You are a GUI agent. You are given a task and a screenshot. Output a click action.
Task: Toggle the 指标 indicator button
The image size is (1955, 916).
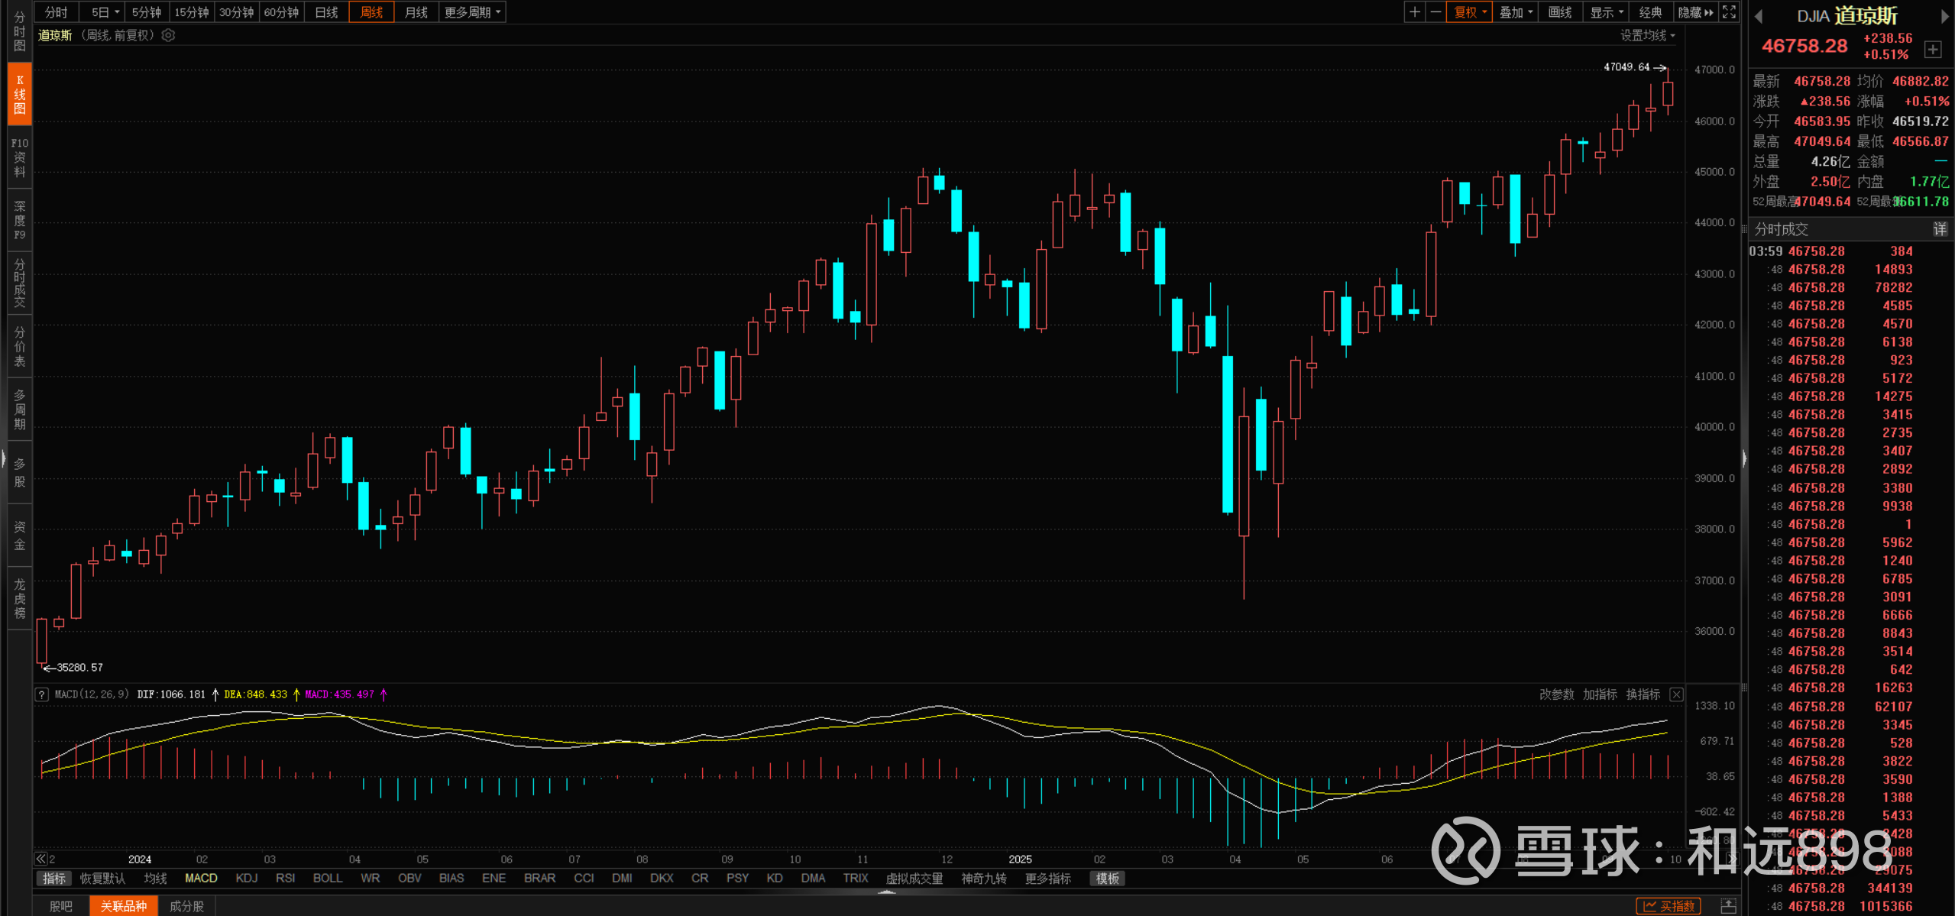click(x=53, y=879)
